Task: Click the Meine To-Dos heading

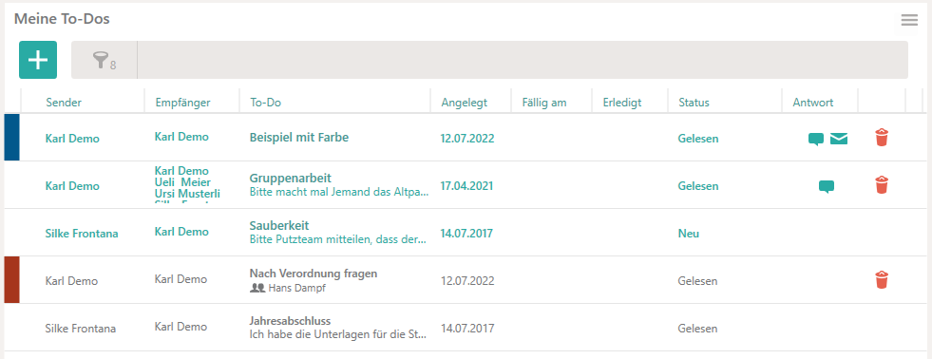Action: pos(62,18)
